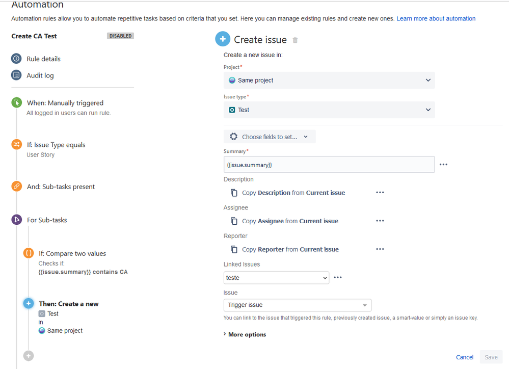This screenshot has width=509, height=369.
Task: Open Learn more about automation link
Action: pos(436,18)
